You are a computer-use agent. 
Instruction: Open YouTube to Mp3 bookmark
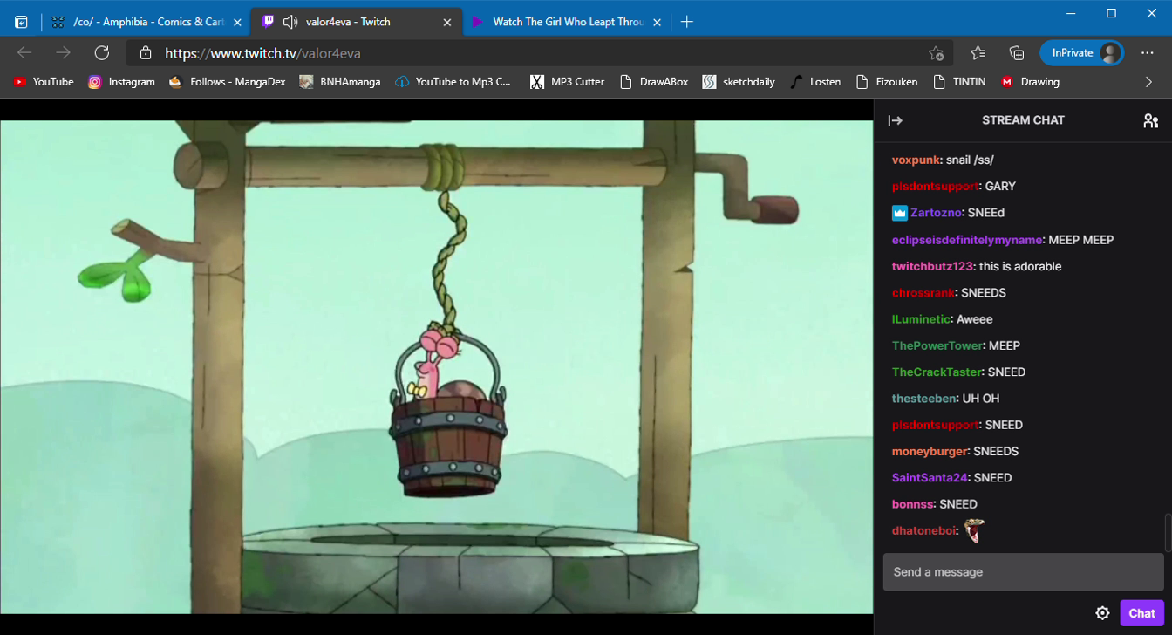pos(453,82)
